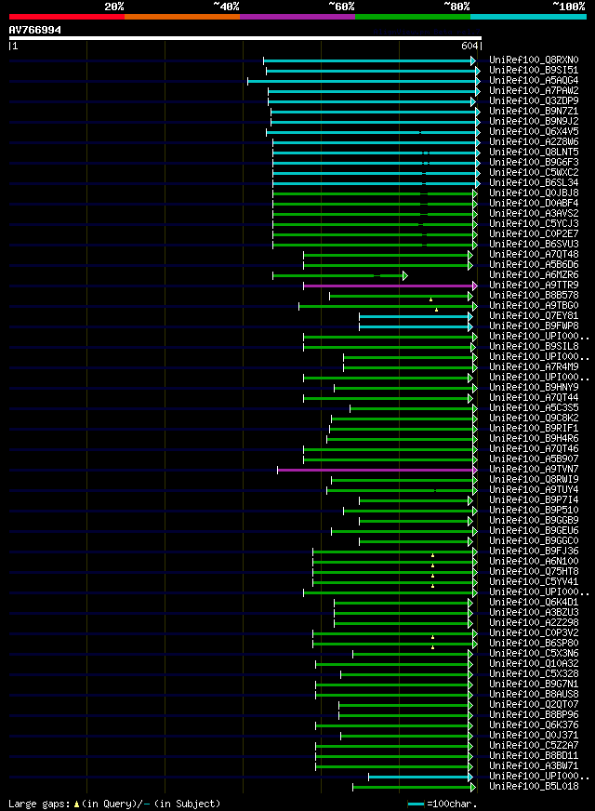Select the UniRef100_B9HNY9 entry

[534, 388]
